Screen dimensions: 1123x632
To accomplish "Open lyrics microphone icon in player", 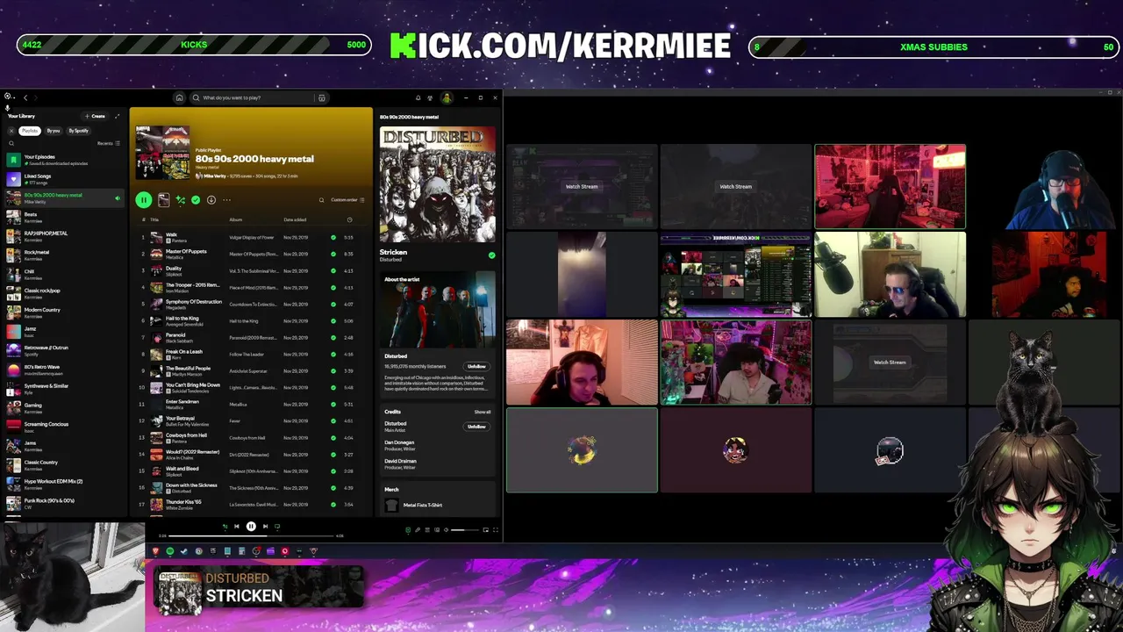I will click(418, 530).
